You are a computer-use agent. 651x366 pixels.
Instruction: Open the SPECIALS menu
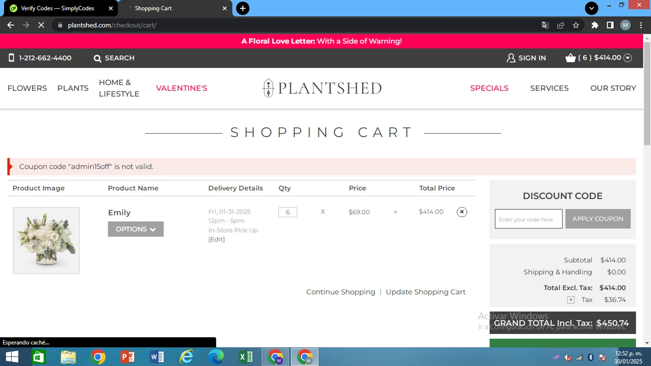pyautogui.click(x=489, y=88)
